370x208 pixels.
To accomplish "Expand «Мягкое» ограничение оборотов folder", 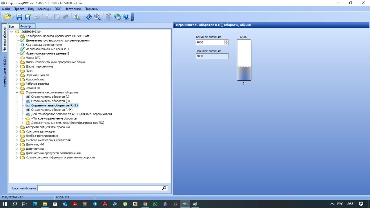I will click(x=23, y=118).
